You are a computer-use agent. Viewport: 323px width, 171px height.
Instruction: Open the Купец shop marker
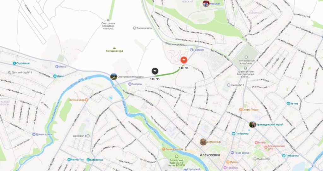[289, 103]
